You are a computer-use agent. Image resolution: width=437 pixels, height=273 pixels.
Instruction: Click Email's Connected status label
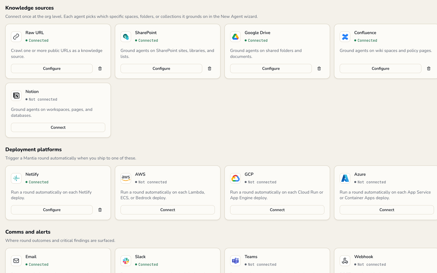click(37, 265)
